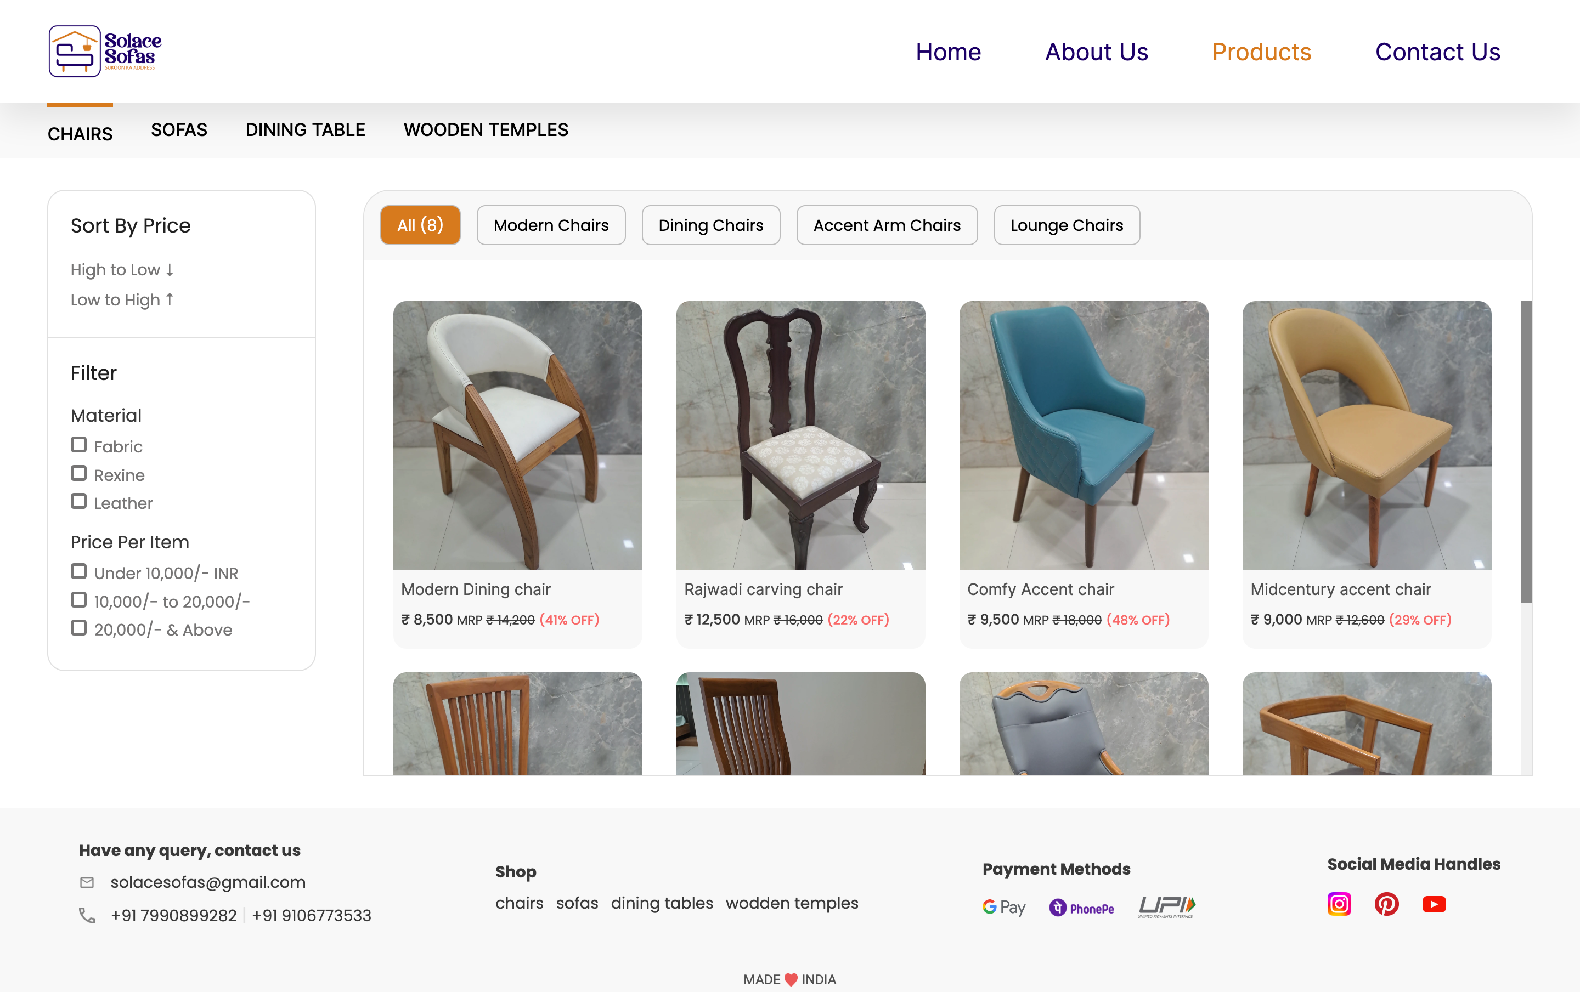Click the PhonePe payment logo
The image size is (1580, 992).
[x=1081, y=908]
